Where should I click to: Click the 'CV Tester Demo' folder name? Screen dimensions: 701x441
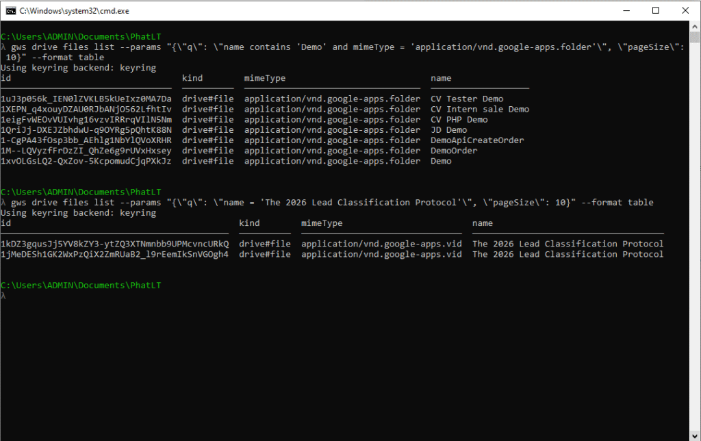coord(466,99)
